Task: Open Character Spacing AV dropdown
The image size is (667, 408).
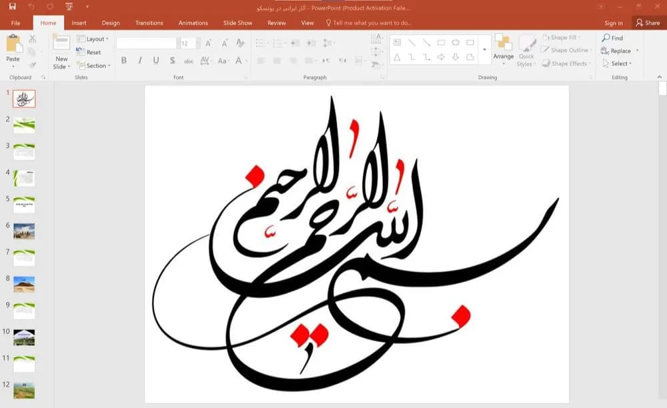Action: coord(205,61)
